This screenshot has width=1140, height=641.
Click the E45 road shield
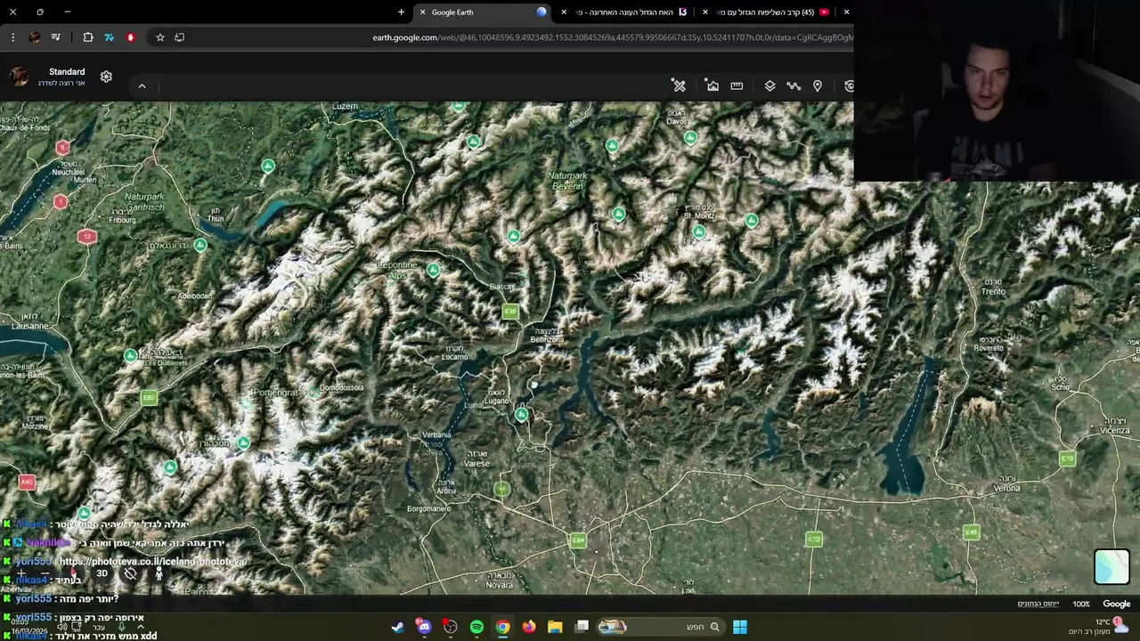pyautogui.click(x=972, y=532)
